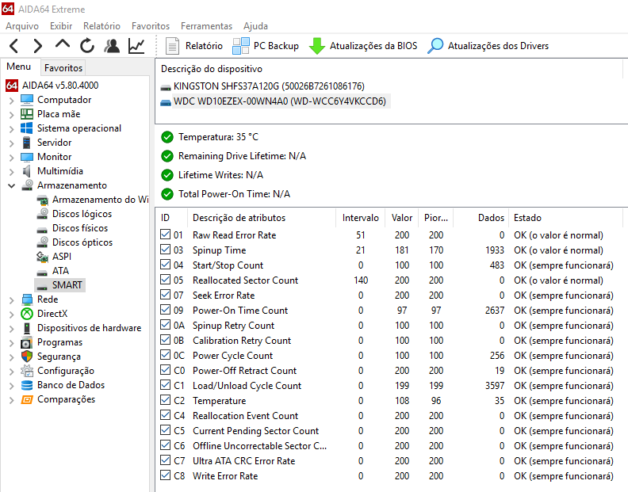Select the WDC hard drive icon
Screen dimensions: 628x492
click(166, 102)
